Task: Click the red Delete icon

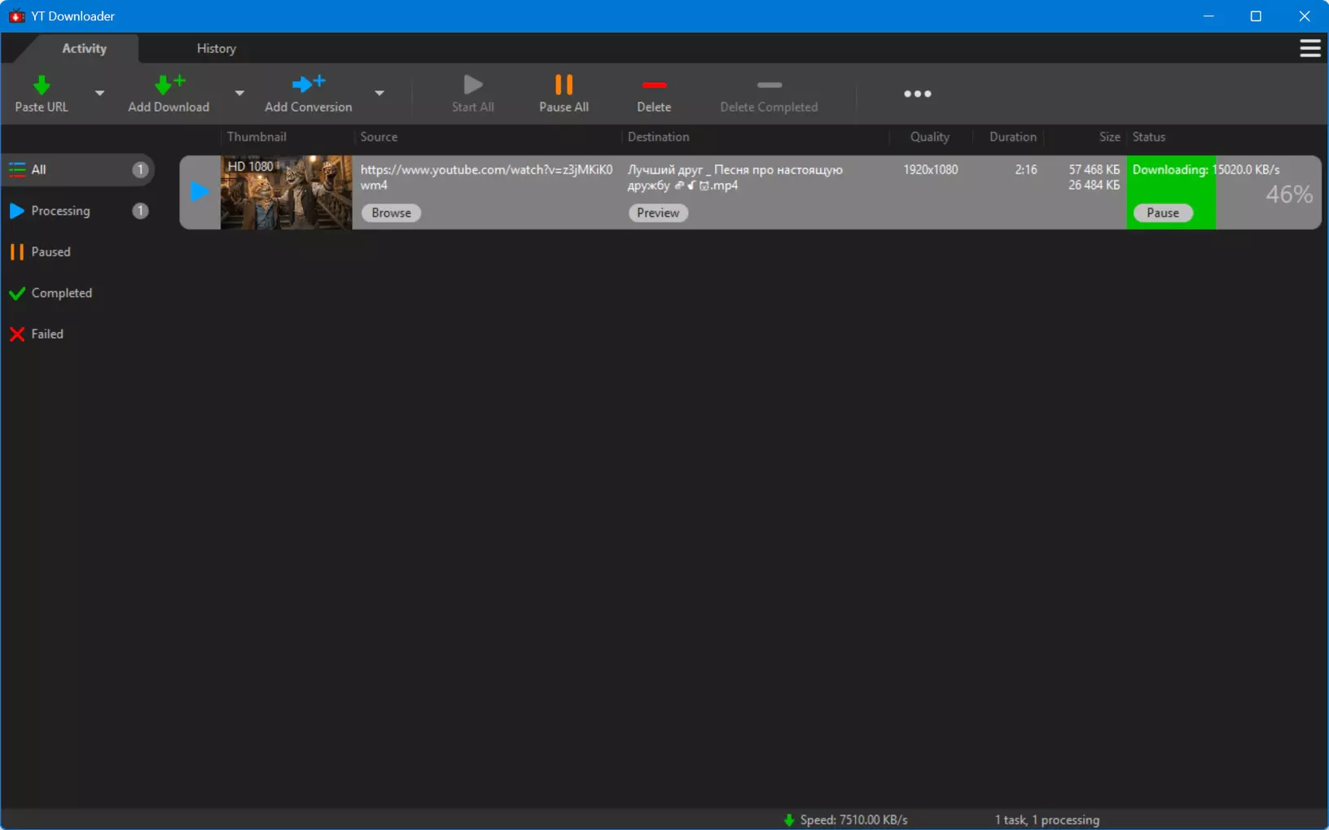Action: [654, 85]
